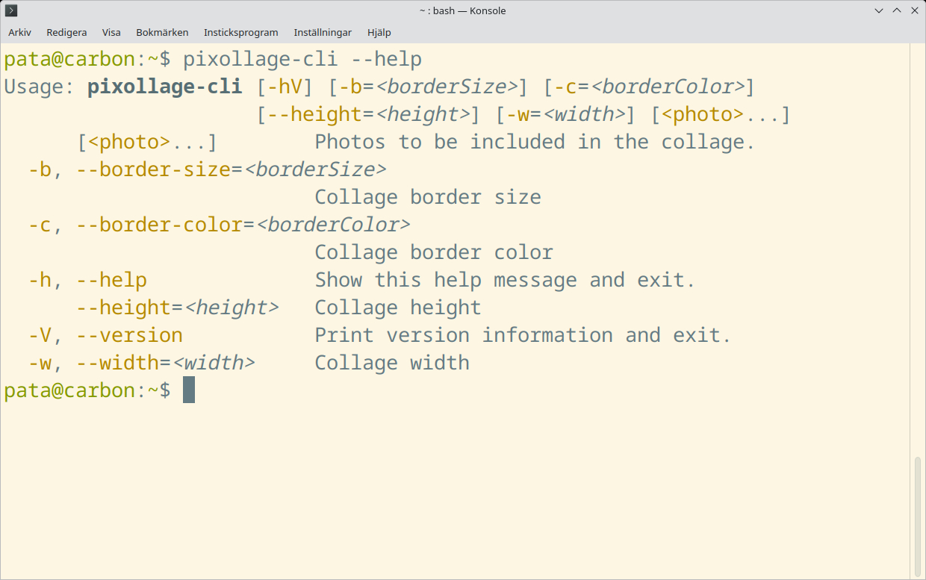Image resolution: width=926 pixels, height=580 pixels.
Task: Open the Inställningar menu
Action: tap(323, 32)
